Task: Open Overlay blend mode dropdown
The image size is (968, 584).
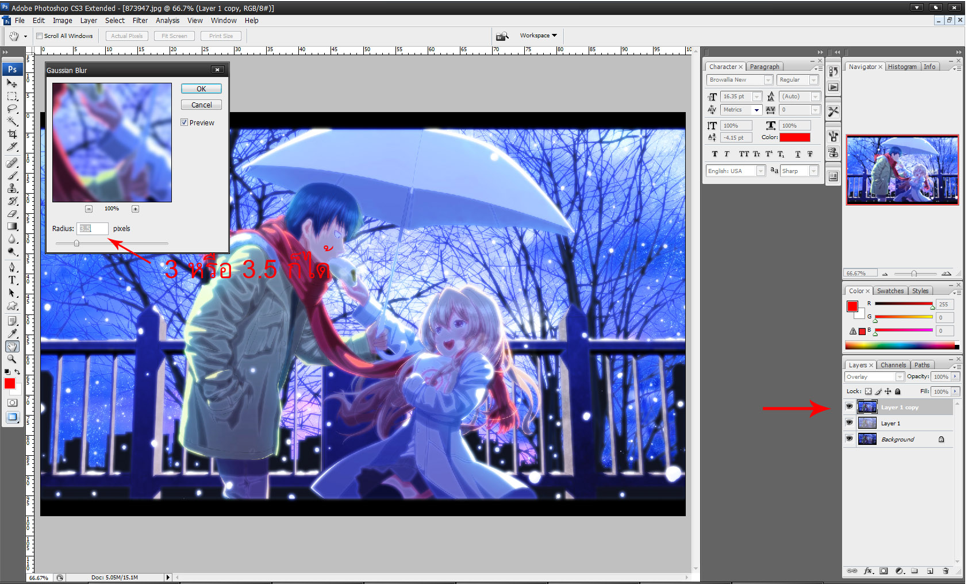Action: 900,376
